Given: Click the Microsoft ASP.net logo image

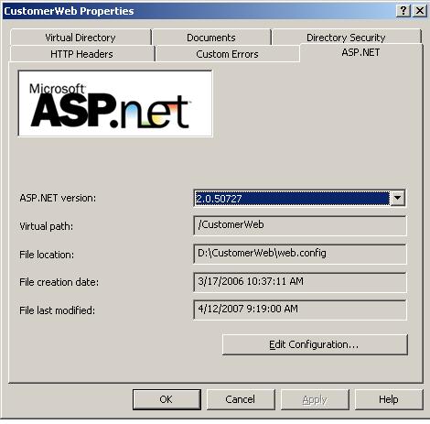Looking at the screenshot, I should [x=115, y=103].
